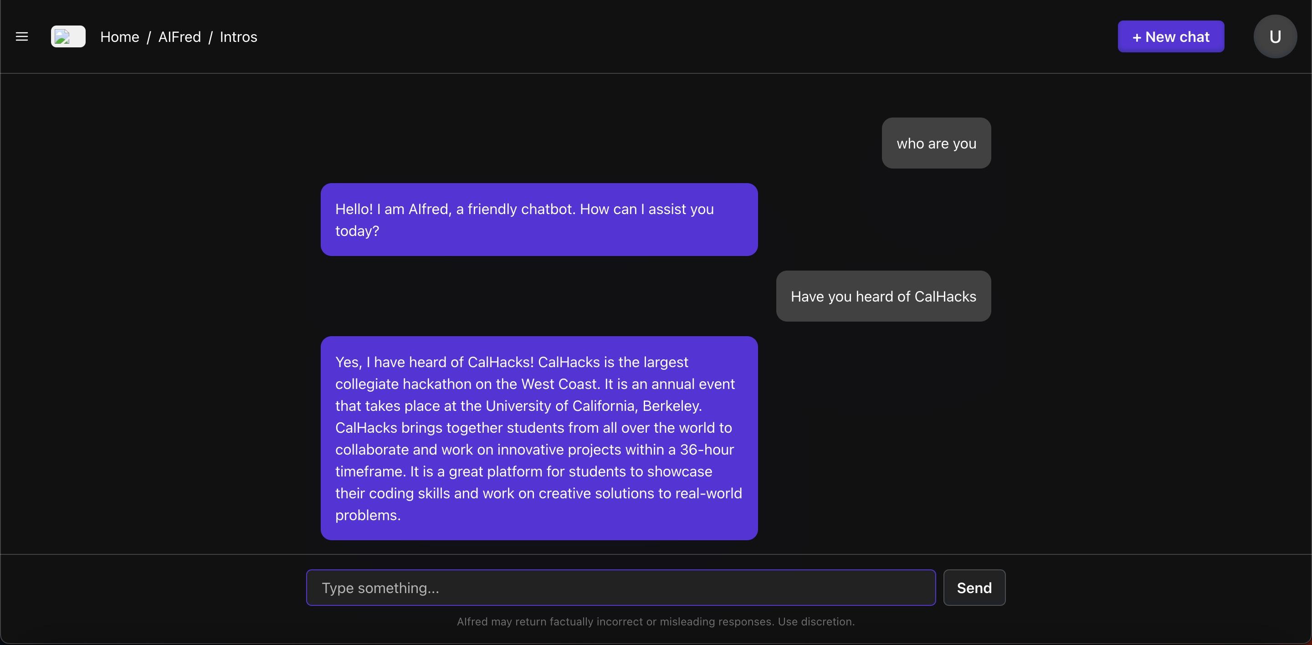Viewport: 1312px width, 645px height.
Task: Click the broken logo image
Action: tap(68, 36)
